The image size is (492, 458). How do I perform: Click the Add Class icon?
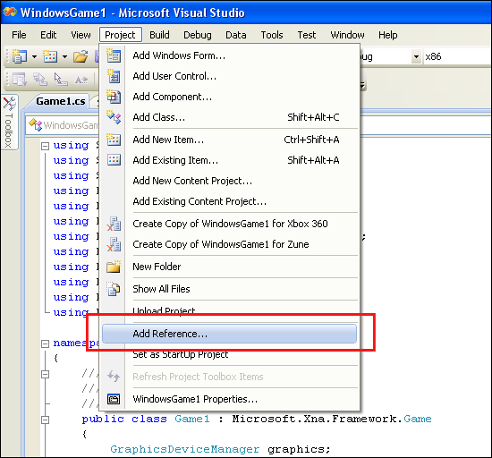tap(113, 117)
